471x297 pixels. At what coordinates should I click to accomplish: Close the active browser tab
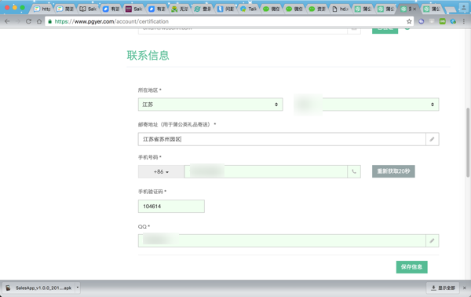(414, 9)
